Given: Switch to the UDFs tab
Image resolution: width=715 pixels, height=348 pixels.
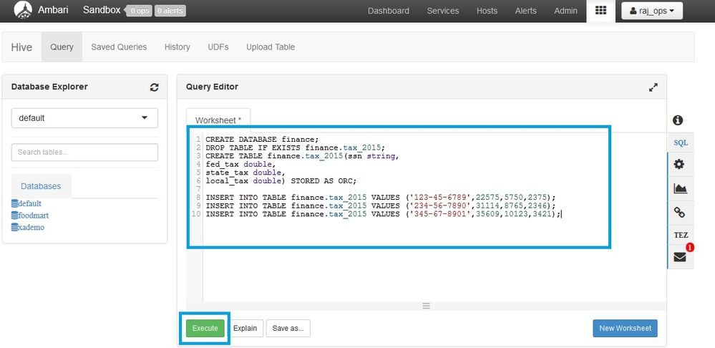Looking at the screenshot, I should pyautogui.click(x=218, y=47).
